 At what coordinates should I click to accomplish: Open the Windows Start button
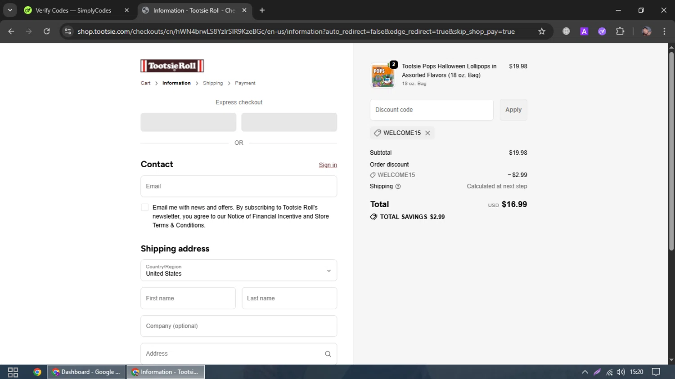point(13,372)
